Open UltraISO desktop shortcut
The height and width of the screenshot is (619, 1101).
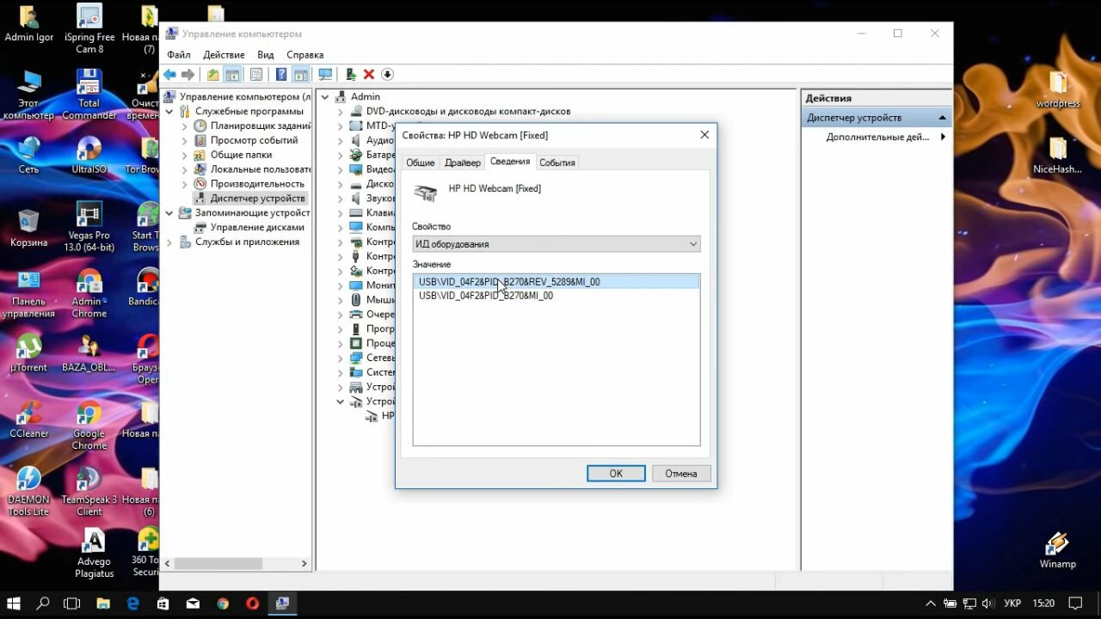point(89,155)
